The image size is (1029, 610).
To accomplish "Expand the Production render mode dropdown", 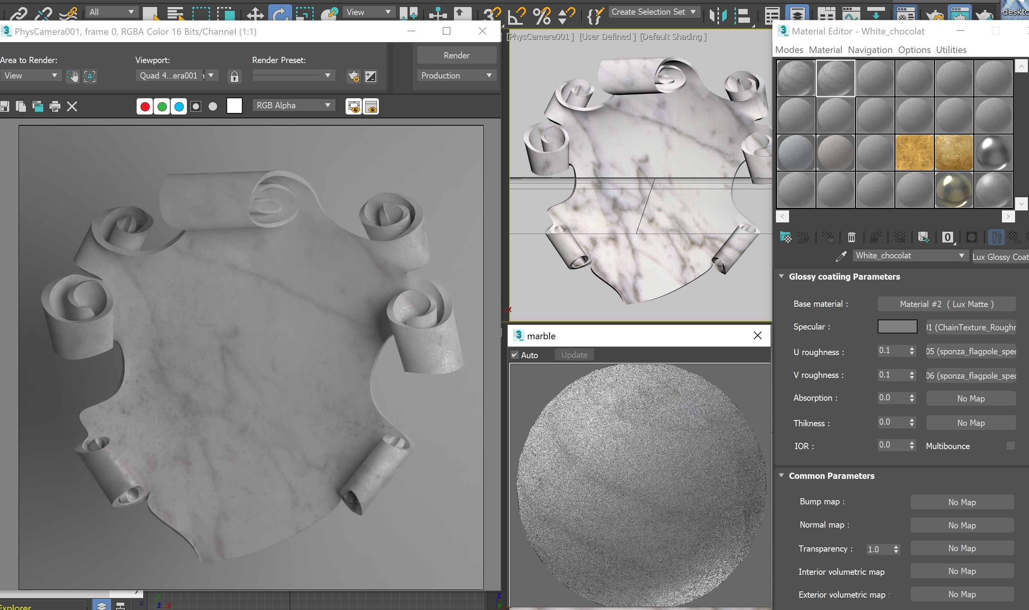I will (x=456, y=76).
